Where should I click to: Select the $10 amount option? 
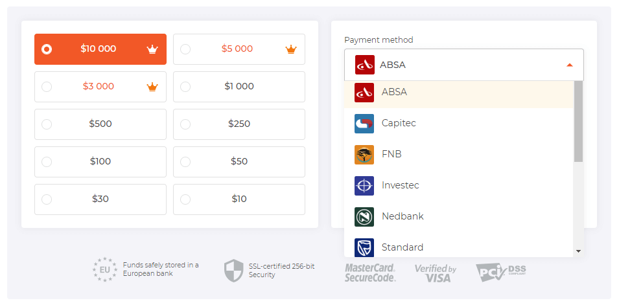pos(239,199)
